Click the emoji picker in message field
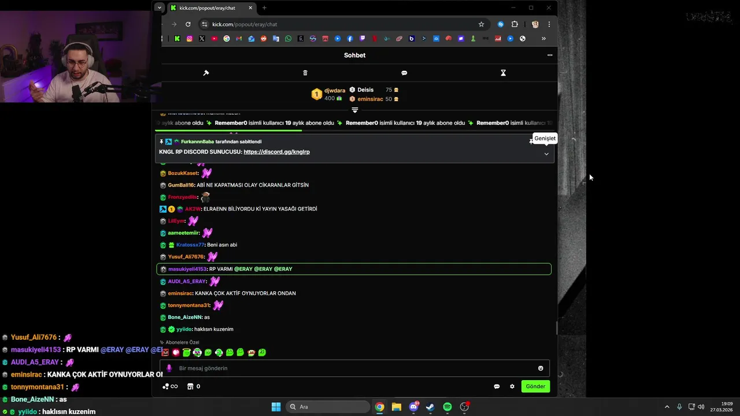Image resolution: width=740 pixels, height=416 pixels. [541, 368]
